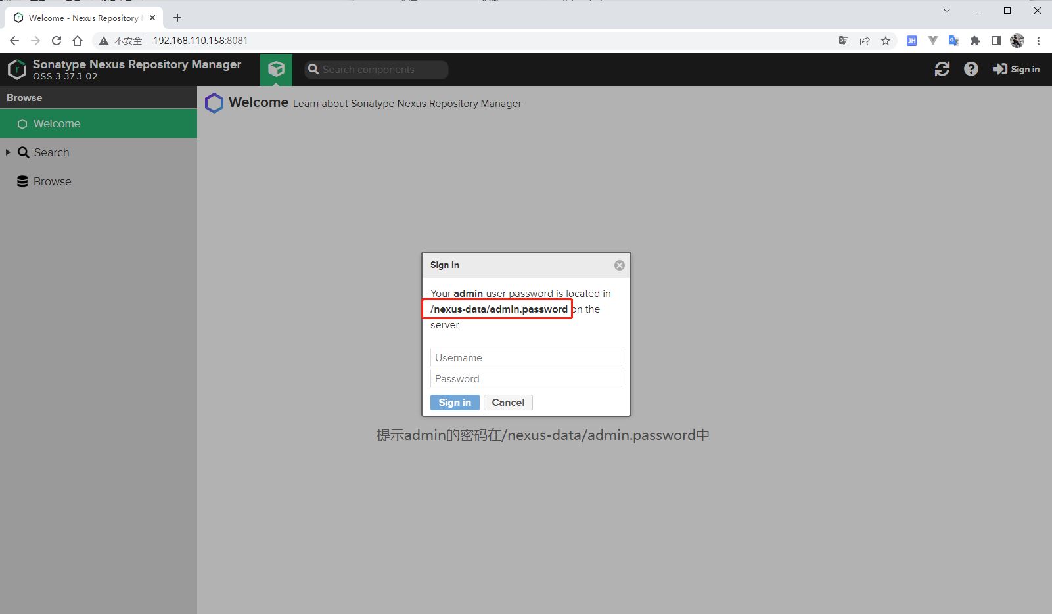Expand the Search tree node arrow
The width and height of the screenshot is (1052, 614).
(8, 152)
